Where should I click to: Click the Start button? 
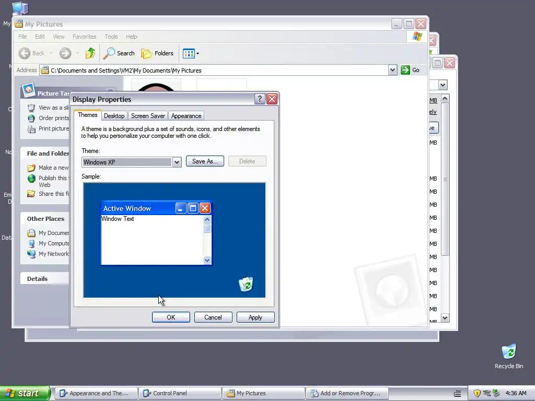25,393
